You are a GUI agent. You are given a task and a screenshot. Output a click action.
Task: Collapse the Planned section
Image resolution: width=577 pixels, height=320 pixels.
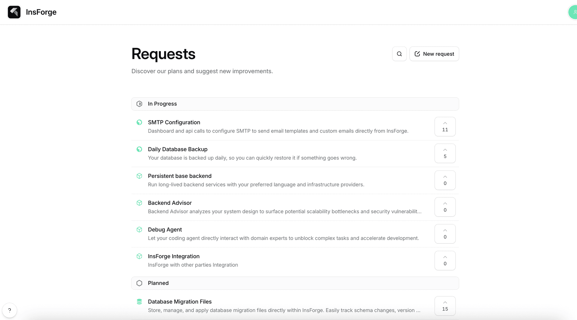295,283
